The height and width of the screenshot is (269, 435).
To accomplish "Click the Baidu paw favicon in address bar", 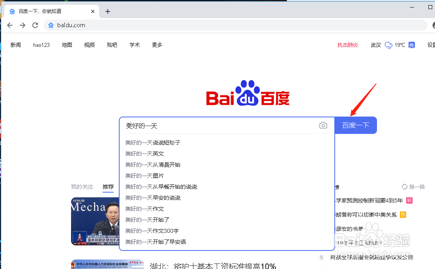I will (51, 25).
